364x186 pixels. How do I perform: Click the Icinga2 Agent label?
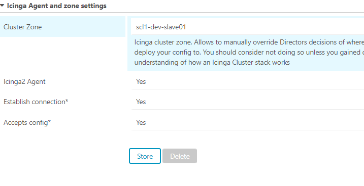tap(24, 82)
